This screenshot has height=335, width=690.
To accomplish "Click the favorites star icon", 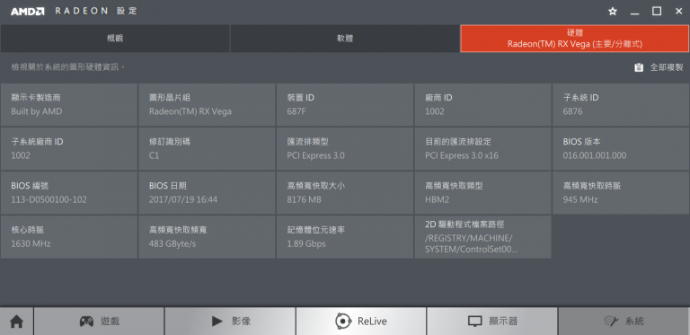I will pos(612,12).
